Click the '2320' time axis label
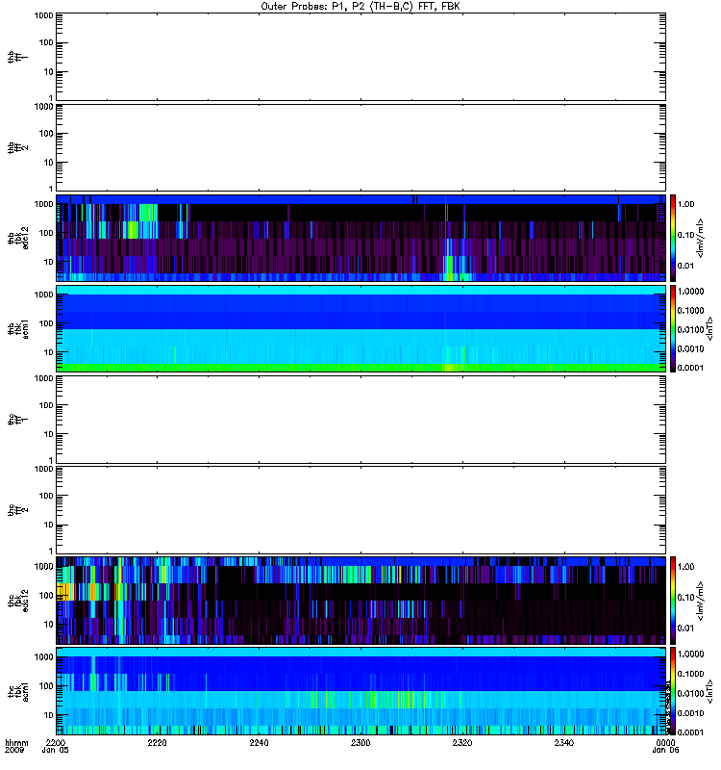This screenshot has width=721, height=770. coord(462,742)
